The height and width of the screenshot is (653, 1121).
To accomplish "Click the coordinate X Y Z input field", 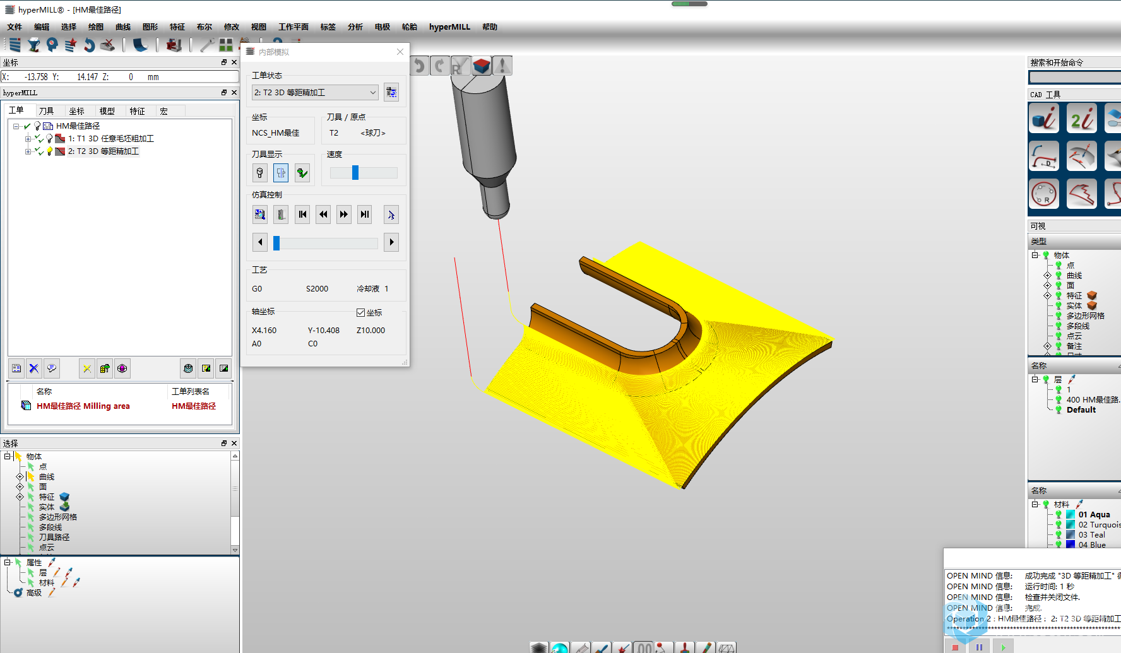I will tap(120, 77).
